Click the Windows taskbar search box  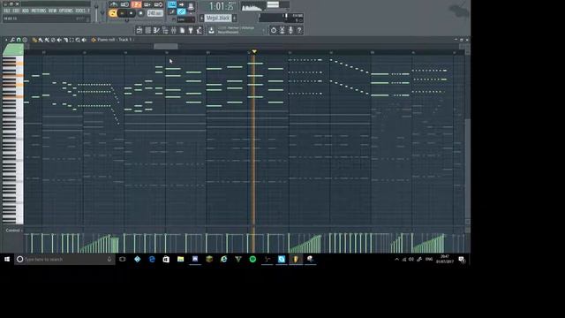[64, 259]
